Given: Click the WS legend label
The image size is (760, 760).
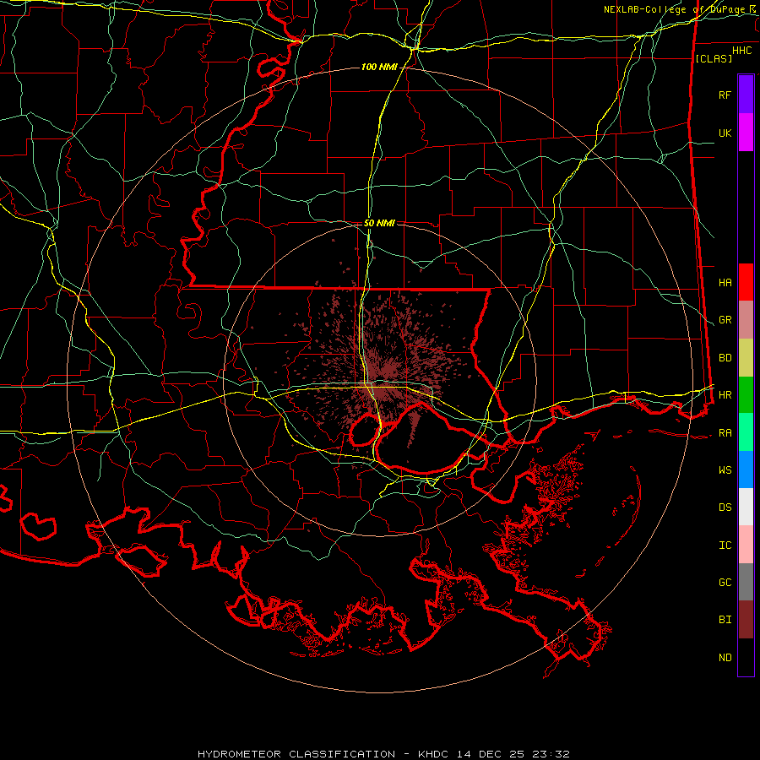Looking at the screenshot, I should 725,470.
